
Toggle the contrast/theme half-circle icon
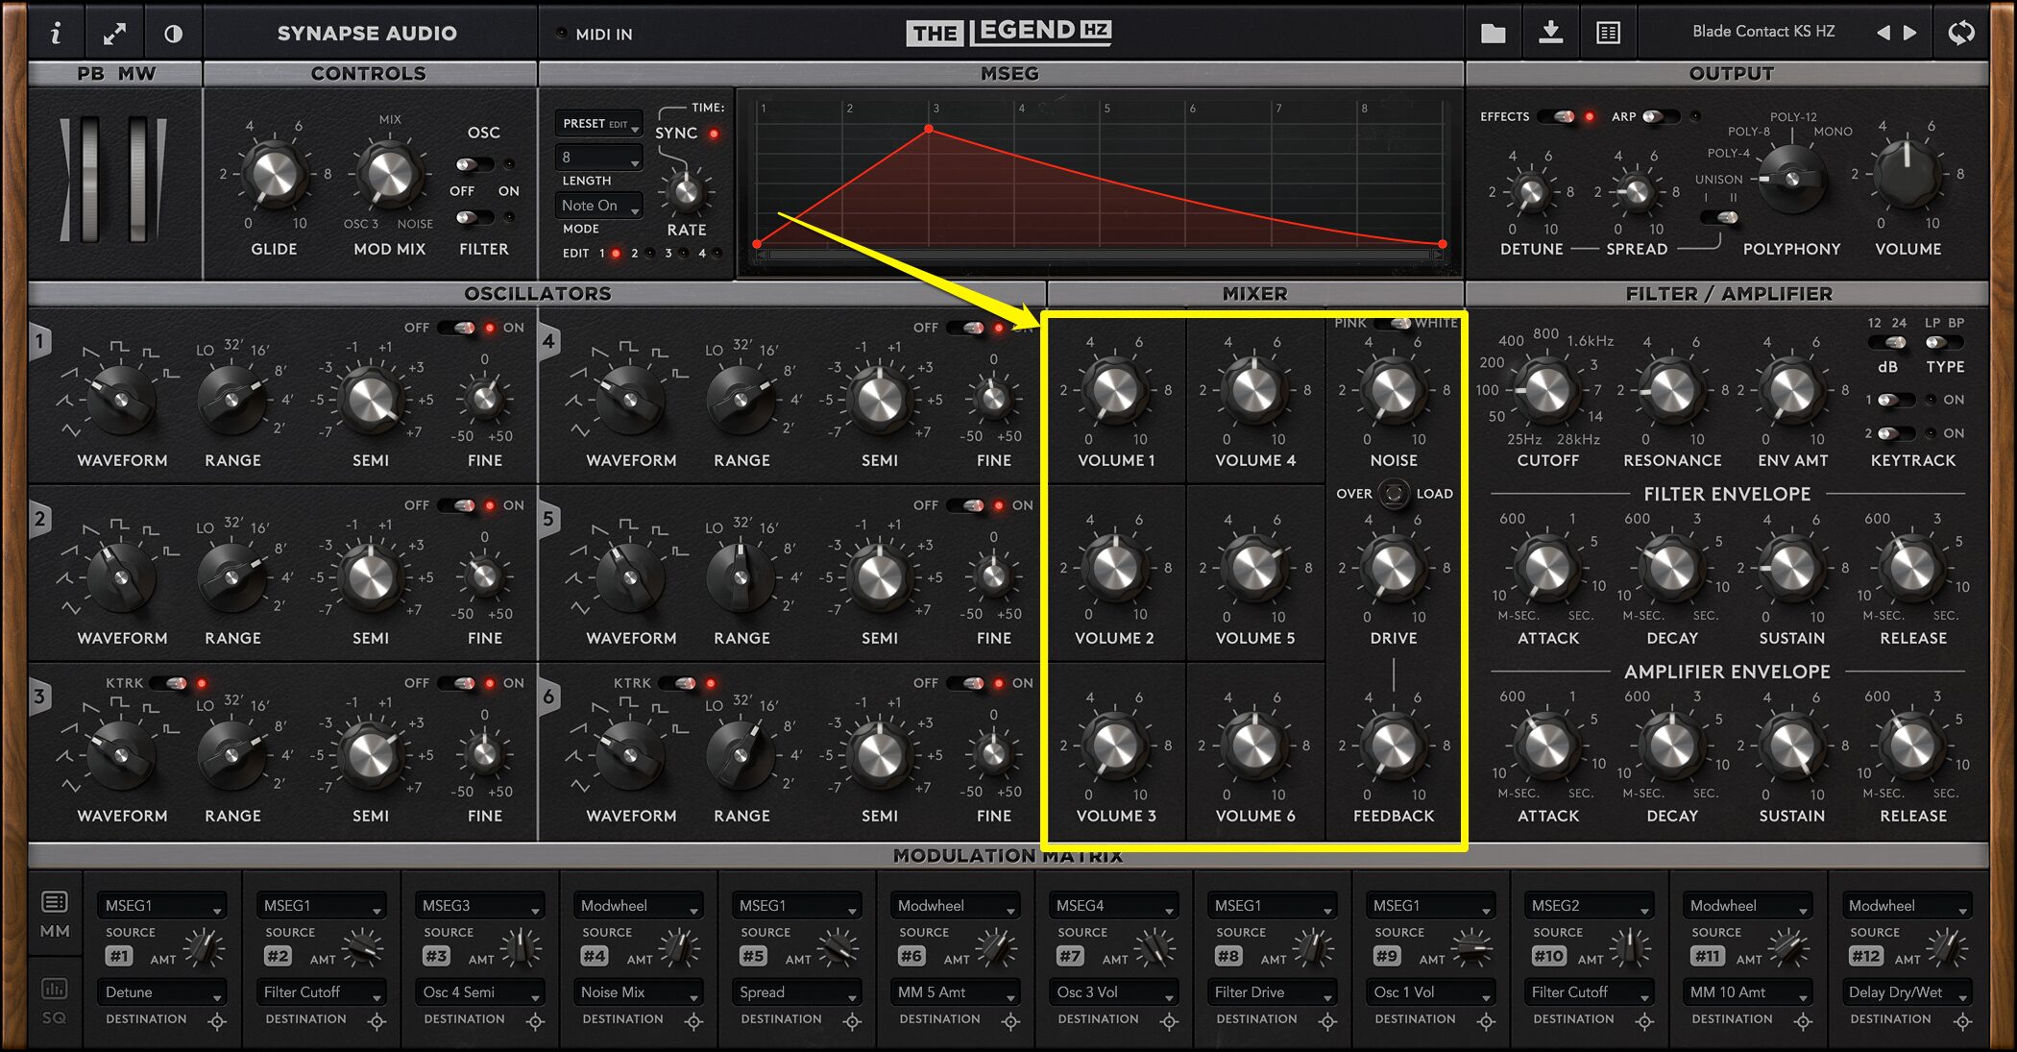click(x=173, y=34)
